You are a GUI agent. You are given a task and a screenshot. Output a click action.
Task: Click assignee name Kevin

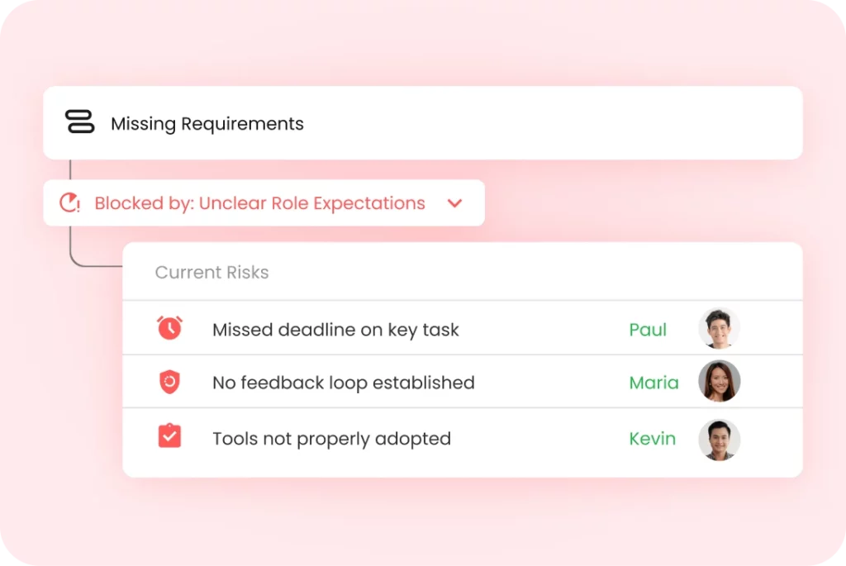coord(652,439)
